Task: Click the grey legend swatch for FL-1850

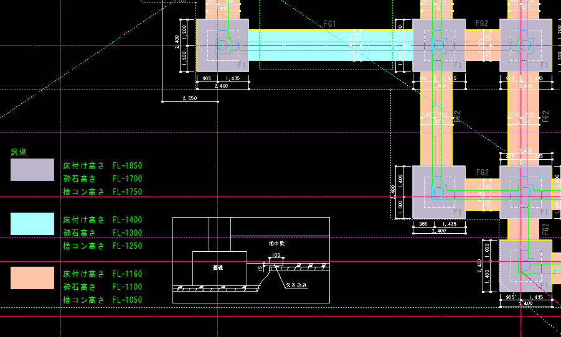Action: click(x=32, y=170)
